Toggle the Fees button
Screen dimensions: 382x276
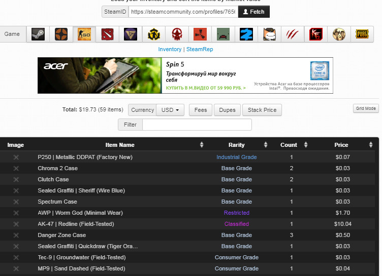click(201, 110)
